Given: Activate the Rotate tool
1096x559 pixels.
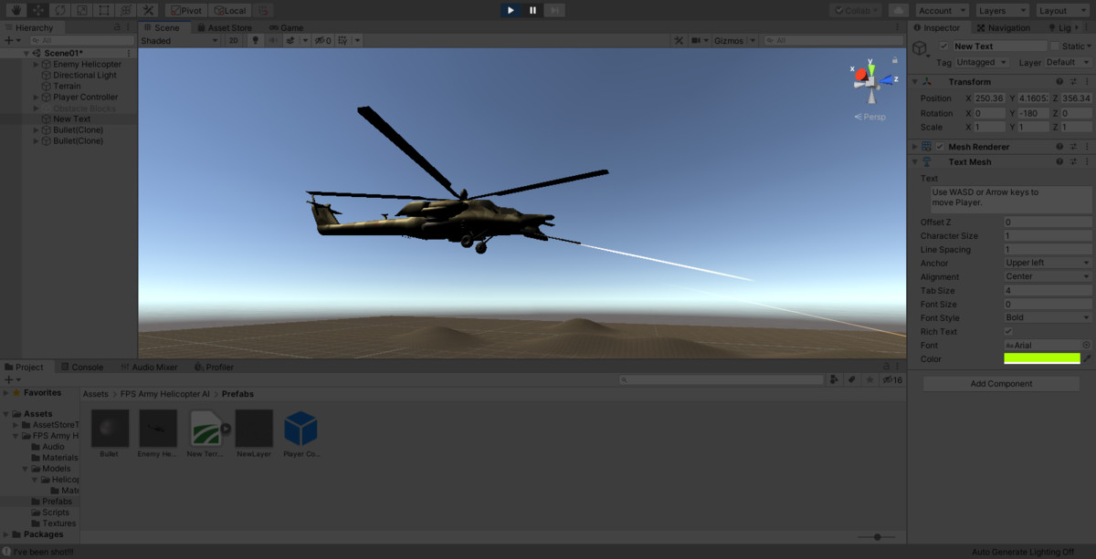Looking at the screenshot, I should [59, 9].
